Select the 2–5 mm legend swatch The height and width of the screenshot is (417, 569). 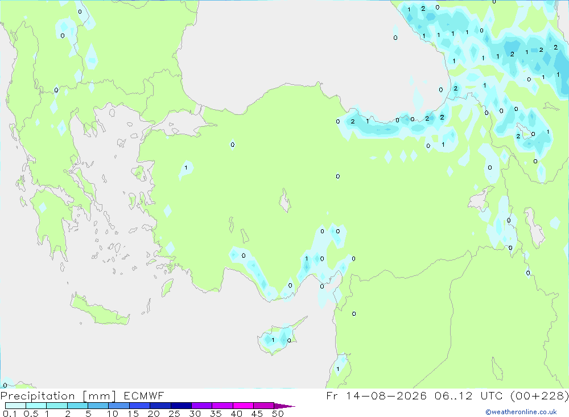77,406
